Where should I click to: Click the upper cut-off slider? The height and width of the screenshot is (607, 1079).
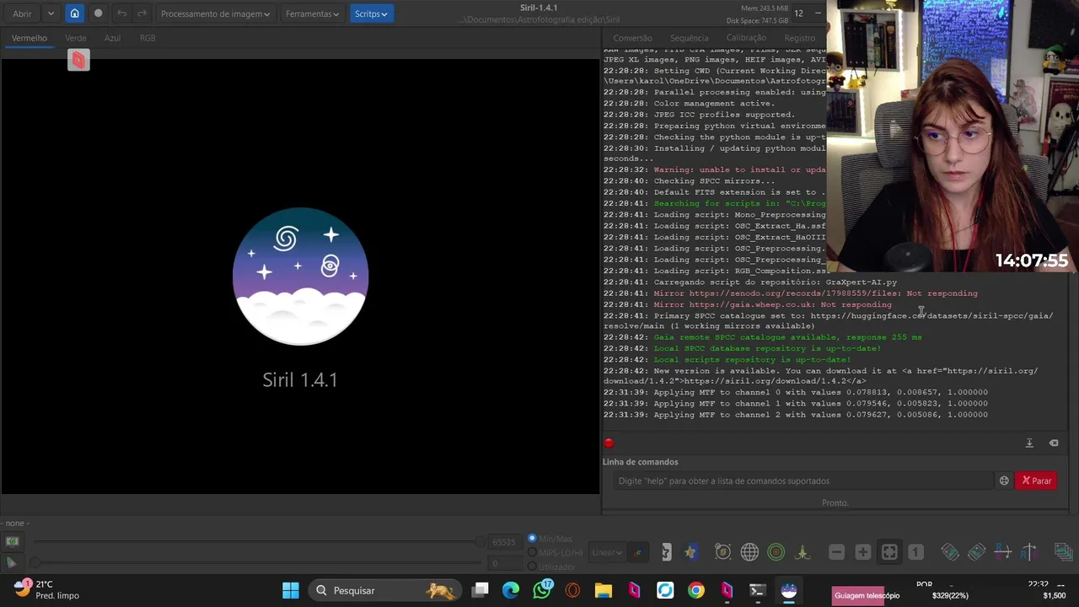pyautogui.click(x=257, y=542)
